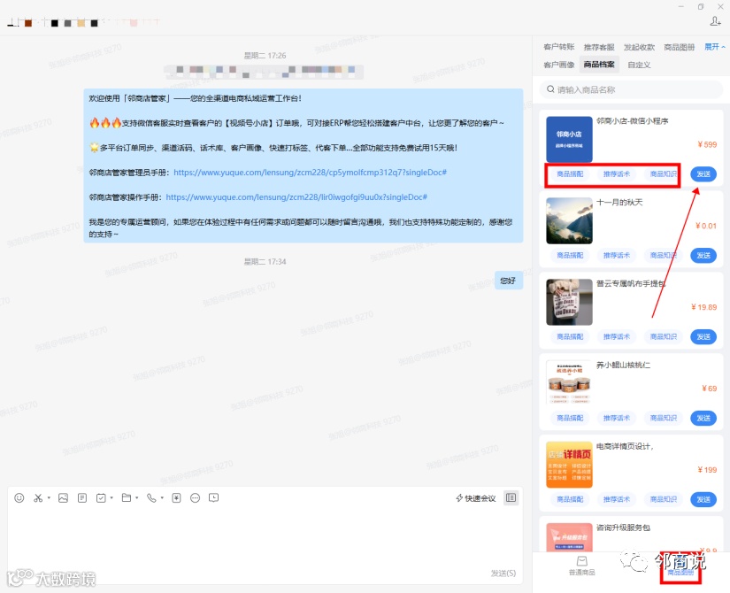Open the 操作手册 yuque link
Screen dimensions: 730x593
(296, 197)
